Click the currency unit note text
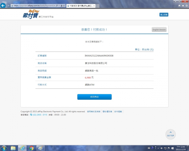Image resolution: width=189 pixels, height=151 pixels. [x=144, y=50]
